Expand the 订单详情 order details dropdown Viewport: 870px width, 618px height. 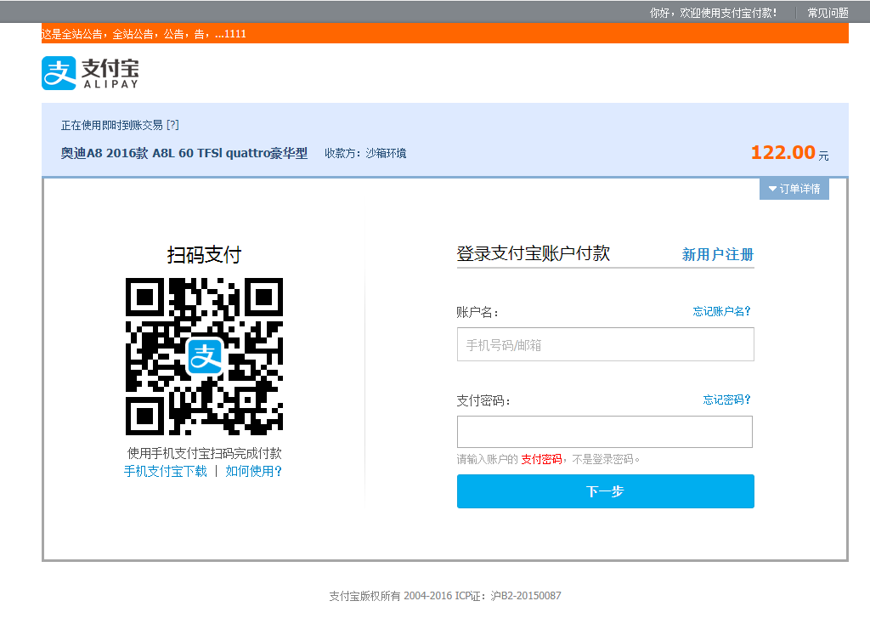coord(794,189)
